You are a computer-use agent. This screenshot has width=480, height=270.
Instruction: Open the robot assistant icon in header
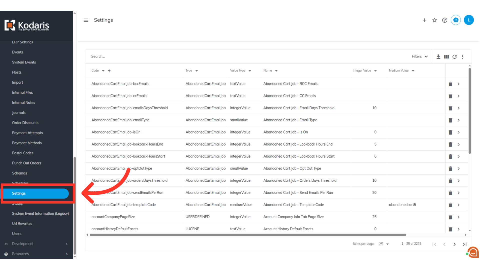(x=456, y=20)
